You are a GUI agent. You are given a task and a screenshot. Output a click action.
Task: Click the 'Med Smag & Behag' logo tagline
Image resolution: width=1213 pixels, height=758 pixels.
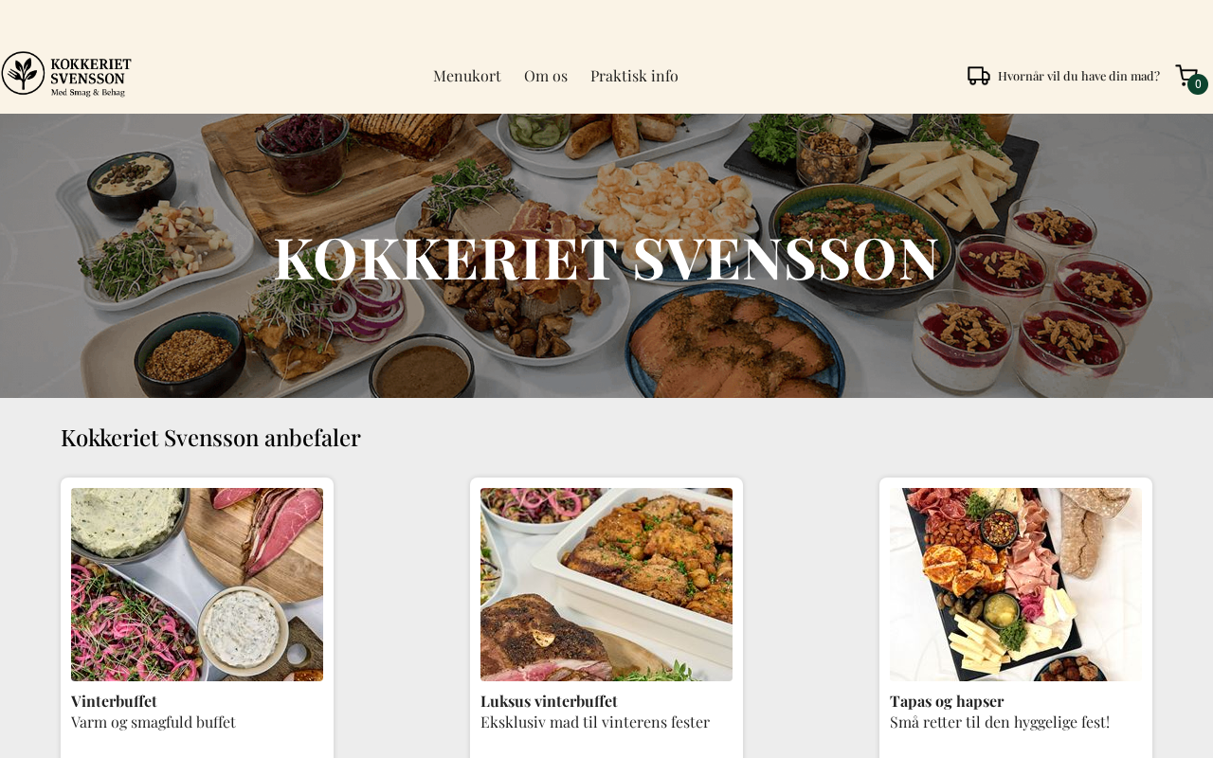click(88, 92)
